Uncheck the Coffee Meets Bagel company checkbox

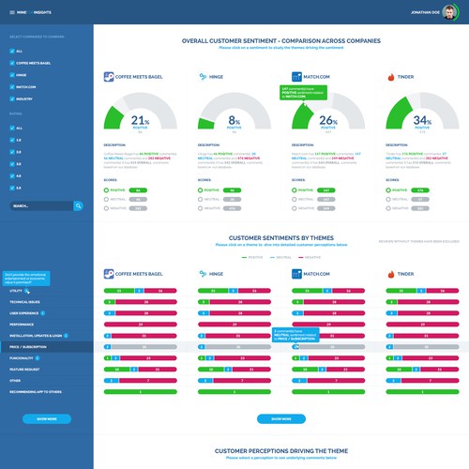[x=12, y=63]
